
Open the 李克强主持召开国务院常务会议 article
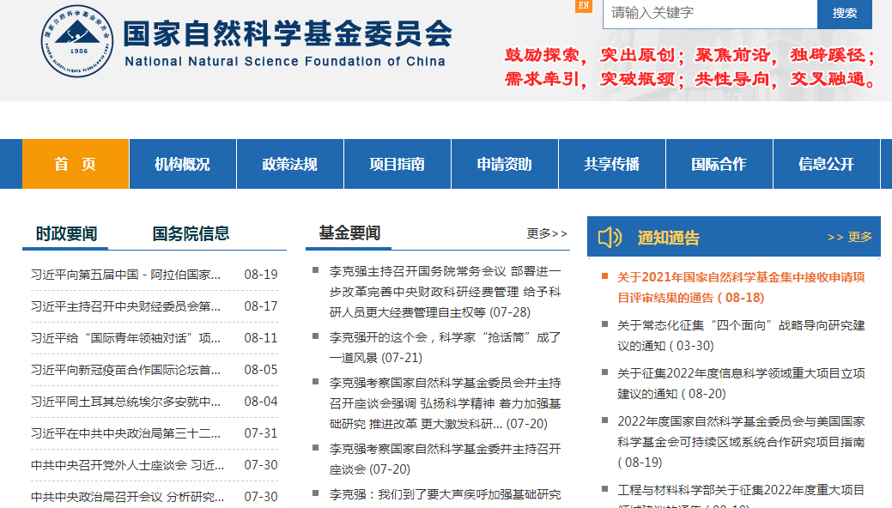[x=445, y=292]
